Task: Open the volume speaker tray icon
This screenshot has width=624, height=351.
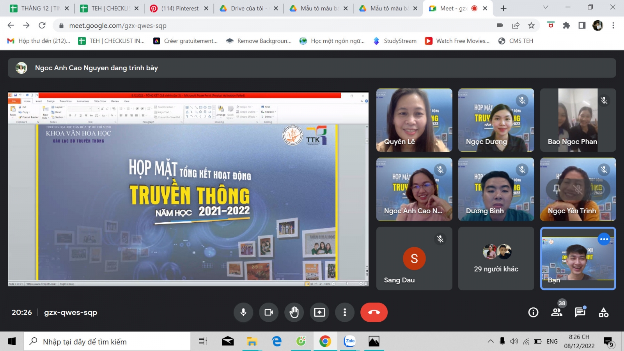Action: pyautogui.click(x=514, y=341)
